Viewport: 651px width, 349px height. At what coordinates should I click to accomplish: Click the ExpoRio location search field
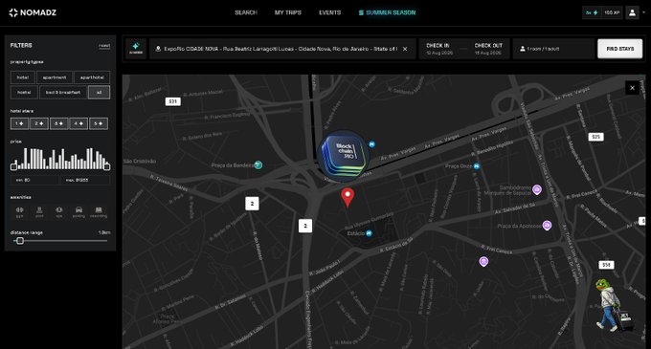(282, 49)
